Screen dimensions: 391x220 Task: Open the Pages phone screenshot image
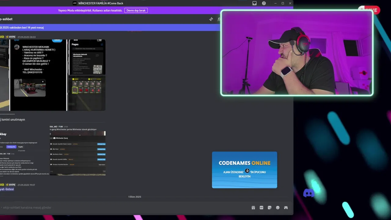click(x=87, y=57)
